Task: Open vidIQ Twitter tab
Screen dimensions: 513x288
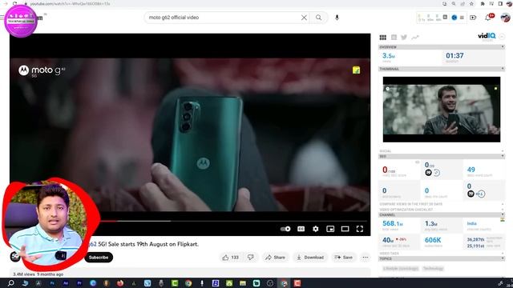Action: click(404, 38)
